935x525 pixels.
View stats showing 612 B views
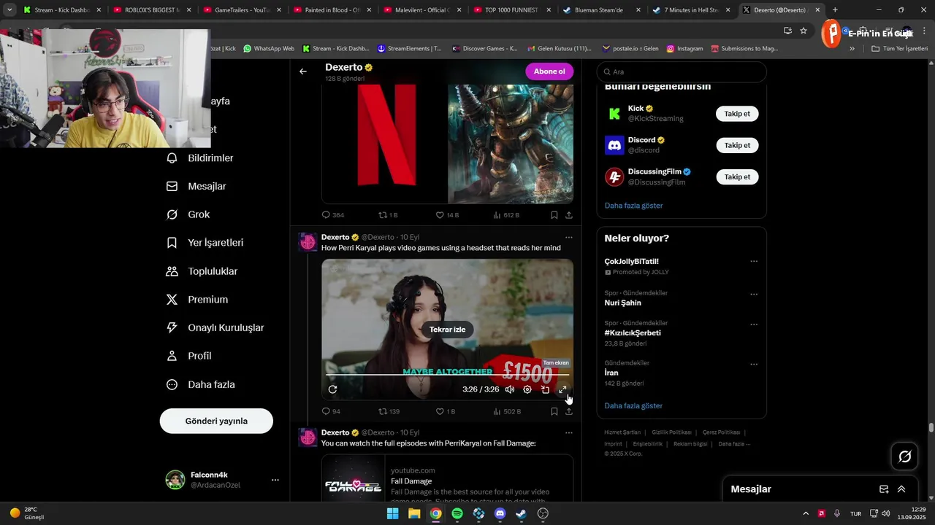pyautogui.click(x=506, y=215)
